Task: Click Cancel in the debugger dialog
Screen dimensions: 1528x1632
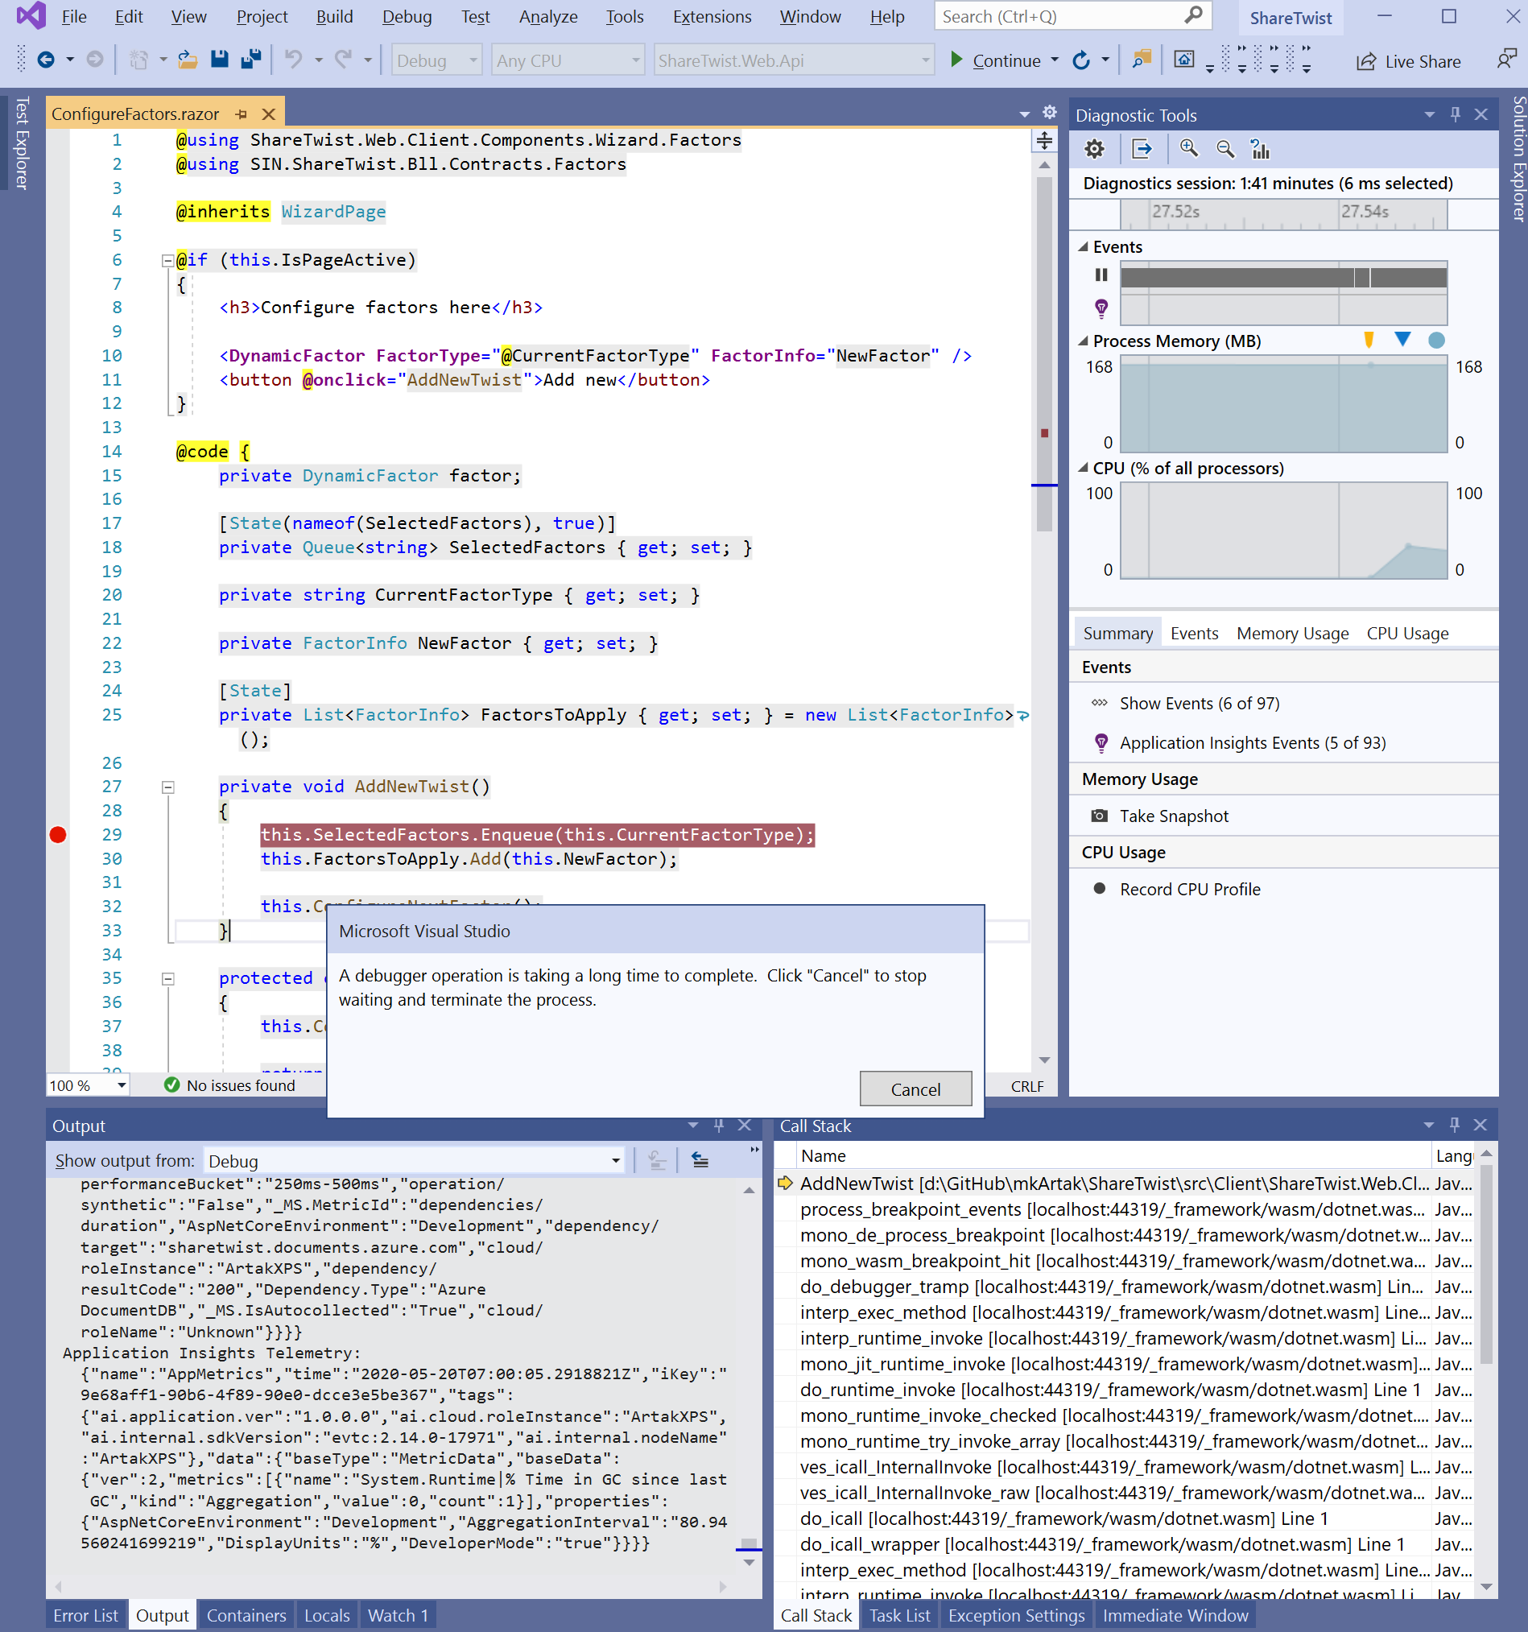Action: coord(915,1089)
